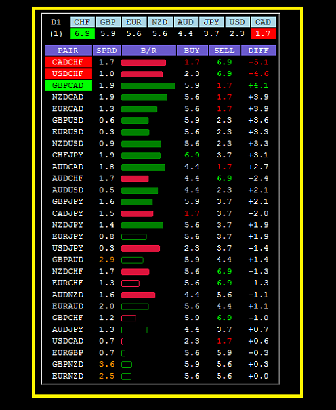The width and height of the screenshot is (336, 410).
Task: Select the EURUSD pair
Action: tap(68, 132)
